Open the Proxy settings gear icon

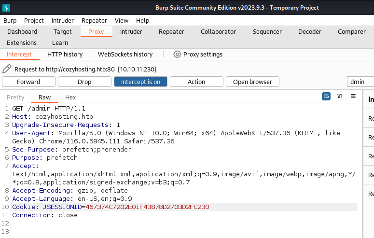(177, 55)
